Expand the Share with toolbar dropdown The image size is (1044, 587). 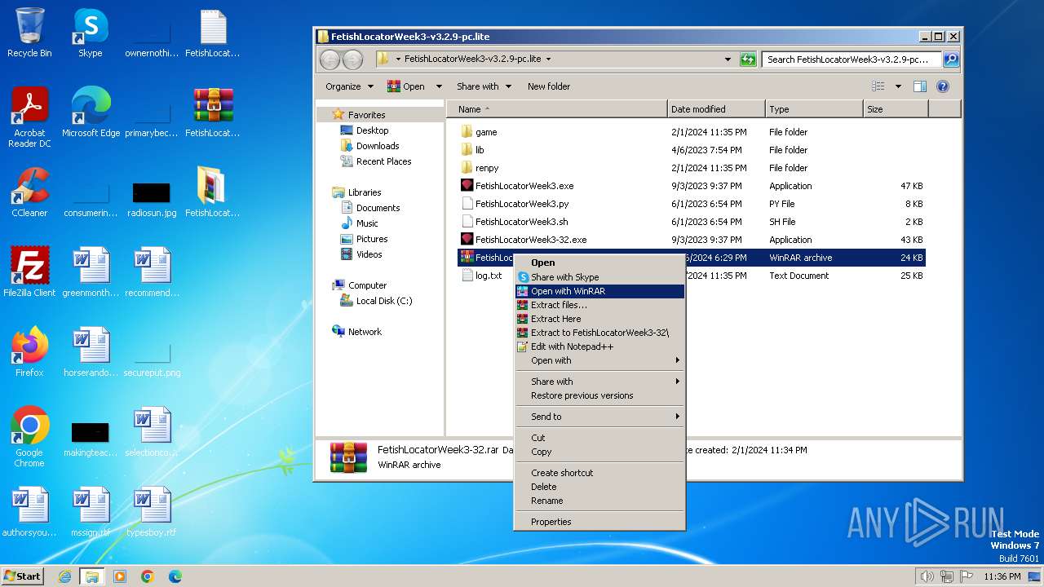pos(484,86)
